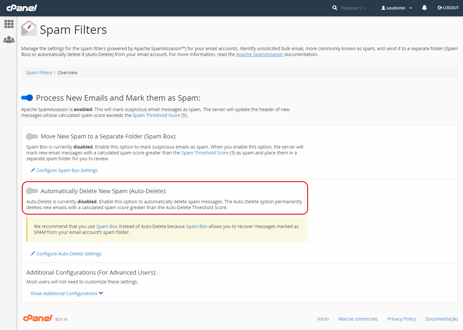Open Configure Auto-Delete Settings
This screenshot has width=463, height=330.
click(69, 254)
